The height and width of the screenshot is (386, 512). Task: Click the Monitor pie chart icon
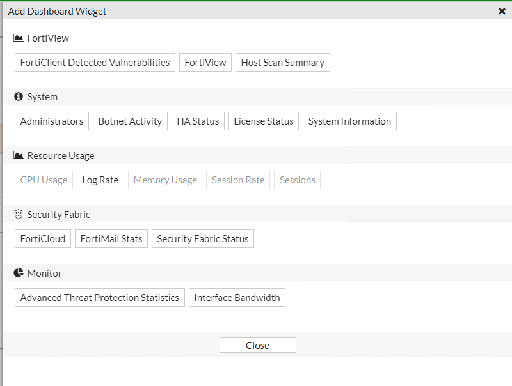pyautogui.click(x=19, y=273)
